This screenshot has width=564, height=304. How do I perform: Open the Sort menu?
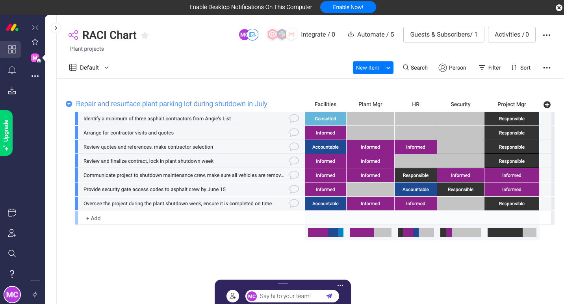coord(521,68)
